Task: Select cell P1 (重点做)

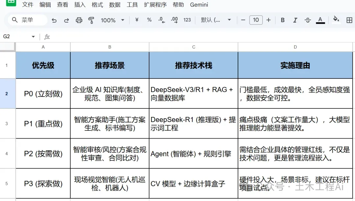Action: click(43, 124)
